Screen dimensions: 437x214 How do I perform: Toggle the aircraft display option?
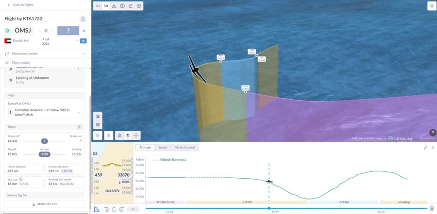(x=98, y=117)
